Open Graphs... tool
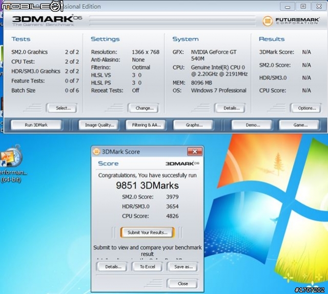328x294 pixels. [x=193, y=125]
